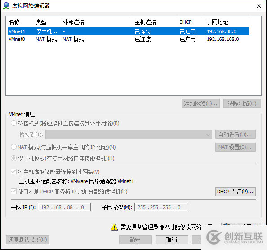Image resolution: width=267 pixels, height=250 pixels.
Task: Click the 取消 button
Action: [172, 240]
